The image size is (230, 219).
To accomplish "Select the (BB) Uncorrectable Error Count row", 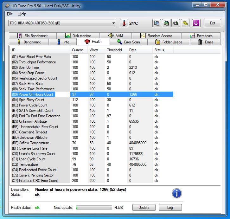I will 92,127.
